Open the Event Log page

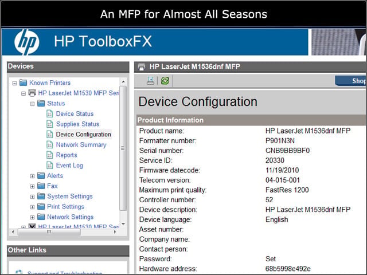[69, 166]
